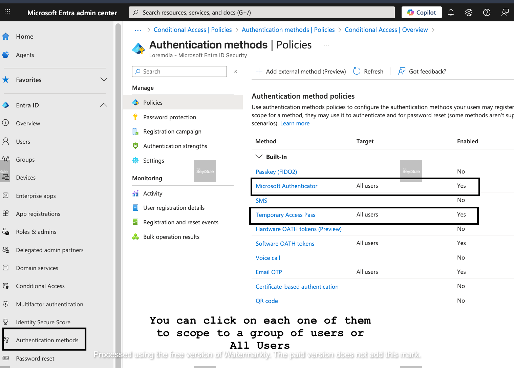This screenshot has height=368, width=514.
Task: Click the left sidebar vertical scrollbar
Action: (x=118, y=195)
